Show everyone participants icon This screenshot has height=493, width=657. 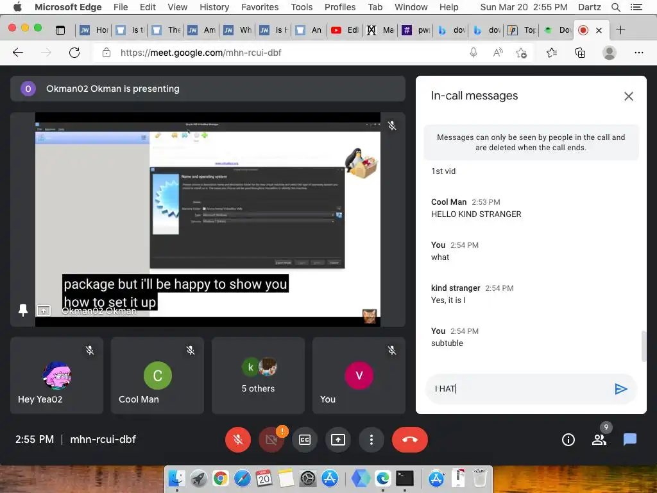pyautogui.click(x=599, y=439)
